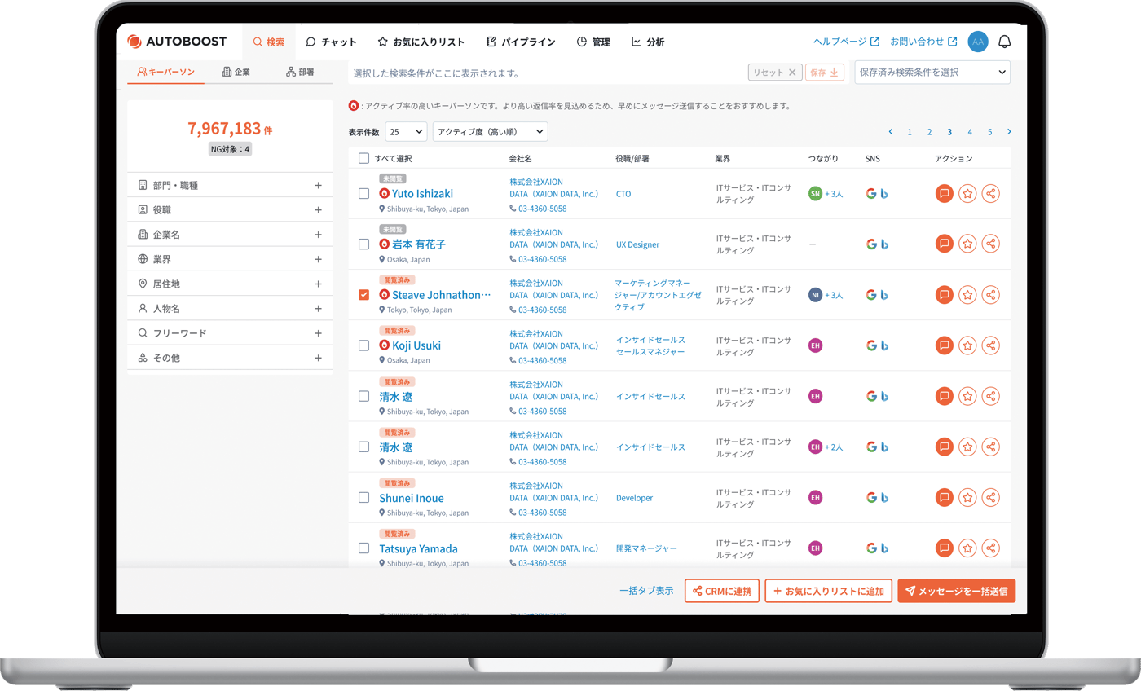Viewport: 1141px width, 691px height.
Task: Toggle the すべて選択 checkbox
Action: 363,158
